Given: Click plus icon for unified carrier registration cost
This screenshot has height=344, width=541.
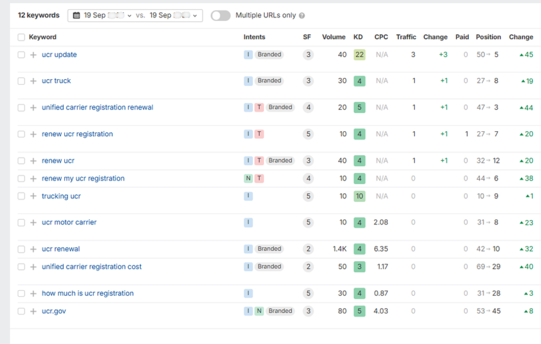Looking at the screenshot, I should coord(33,267).
